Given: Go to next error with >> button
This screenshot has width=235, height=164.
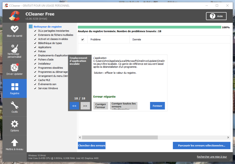Looking at the screenshot, I should (85, 106).
